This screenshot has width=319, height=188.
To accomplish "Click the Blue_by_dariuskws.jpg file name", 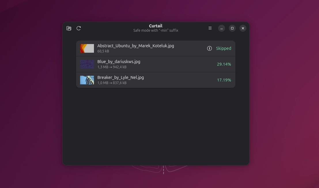I will click(119, 61).
